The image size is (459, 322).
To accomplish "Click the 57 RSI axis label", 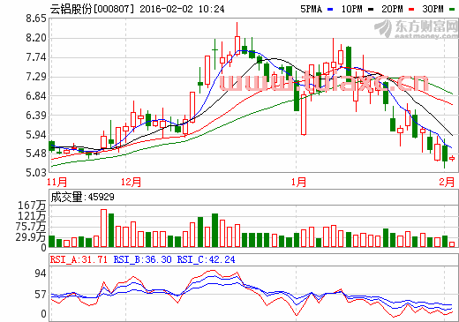I will coord(41,295).
